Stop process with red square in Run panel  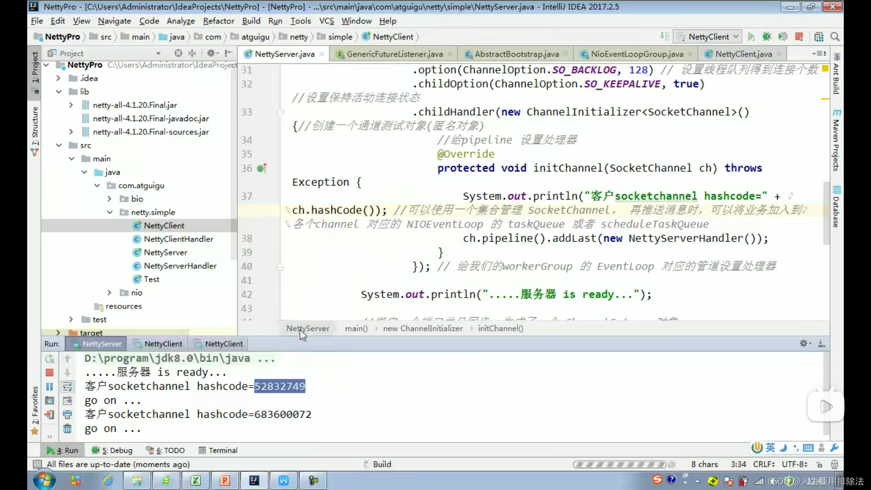tap(49, 372)
